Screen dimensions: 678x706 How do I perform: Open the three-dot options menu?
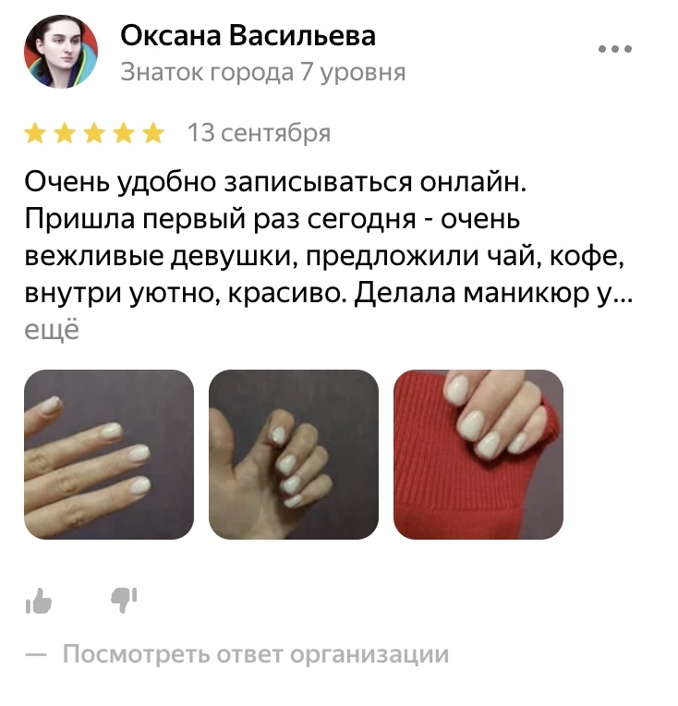point(615,49)
